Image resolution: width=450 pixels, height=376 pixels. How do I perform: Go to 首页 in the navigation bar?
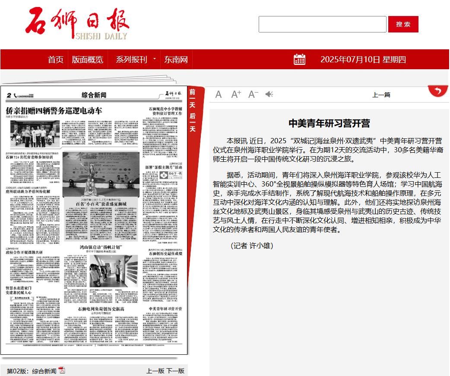[x=56, y=60]
